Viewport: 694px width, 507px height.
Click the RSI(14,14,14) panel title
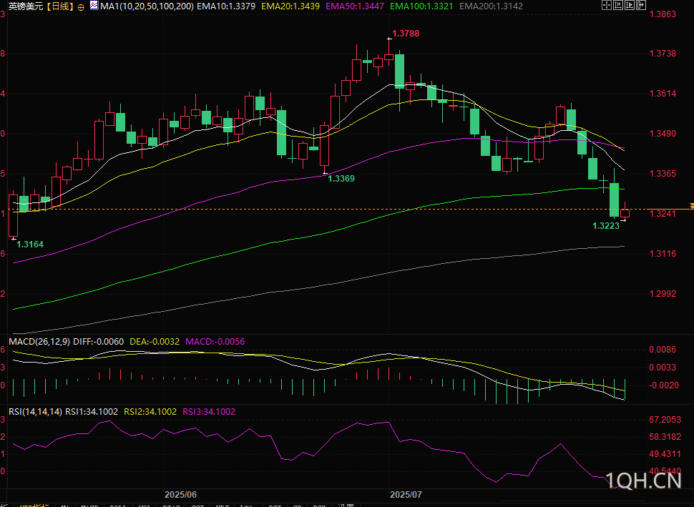(35, 411)
